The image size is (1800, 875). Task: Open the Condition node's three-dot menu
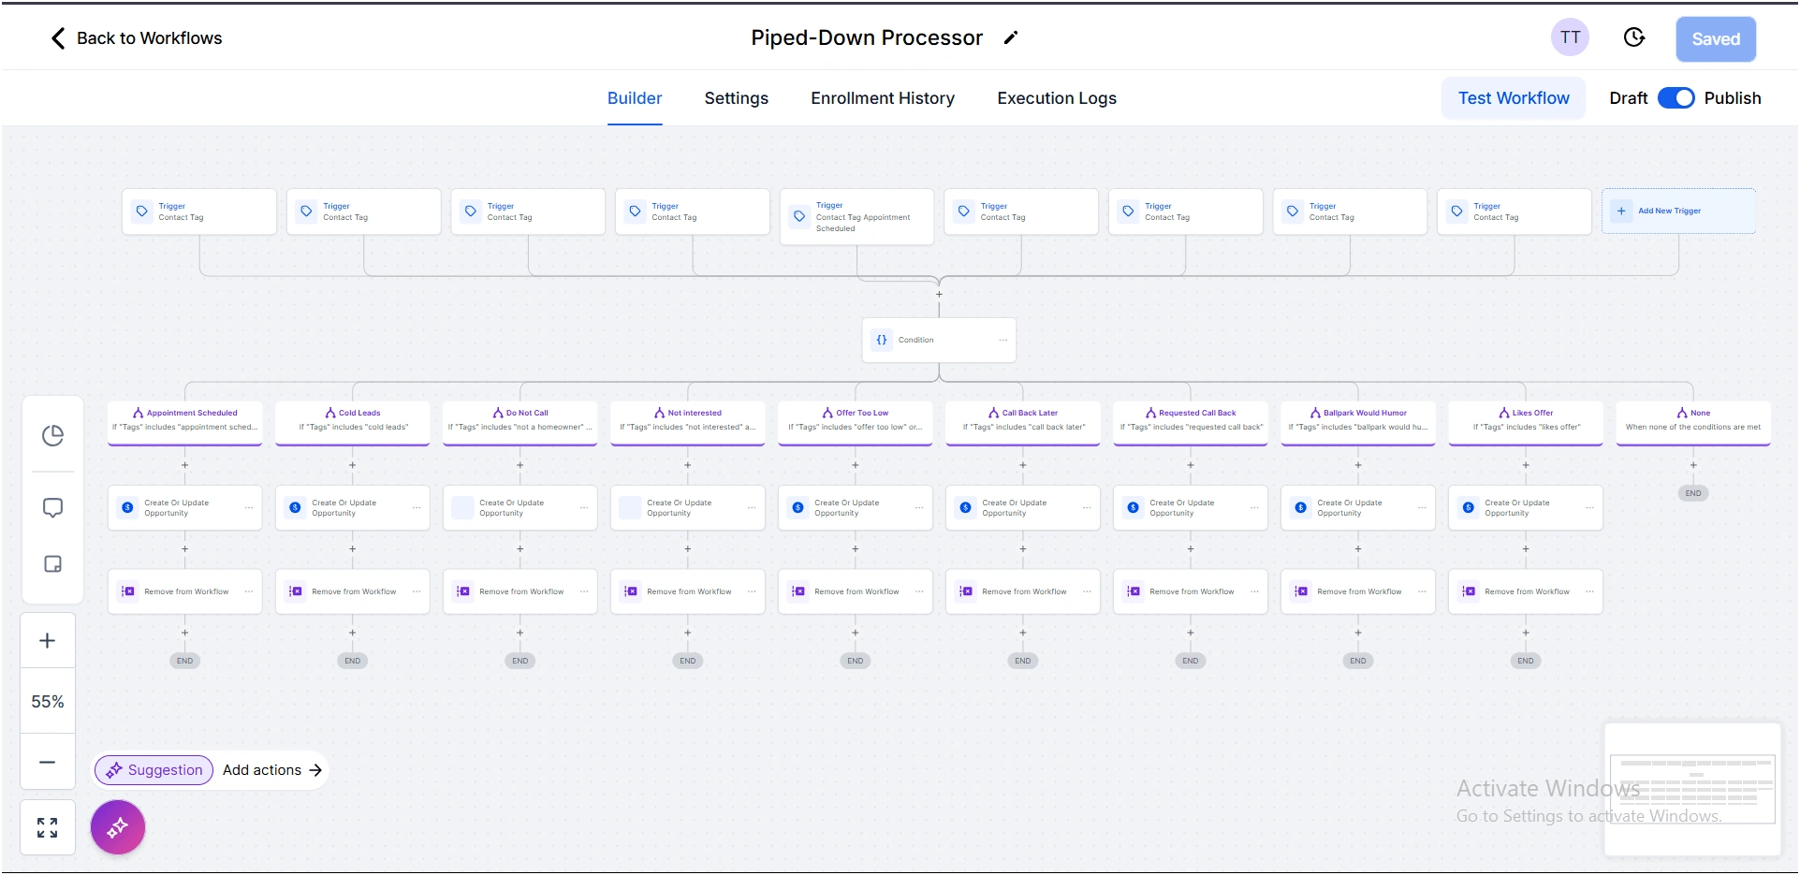(x=1002, y=340)
